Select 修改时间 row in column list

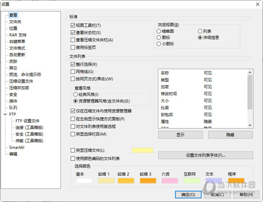point(203,94)
